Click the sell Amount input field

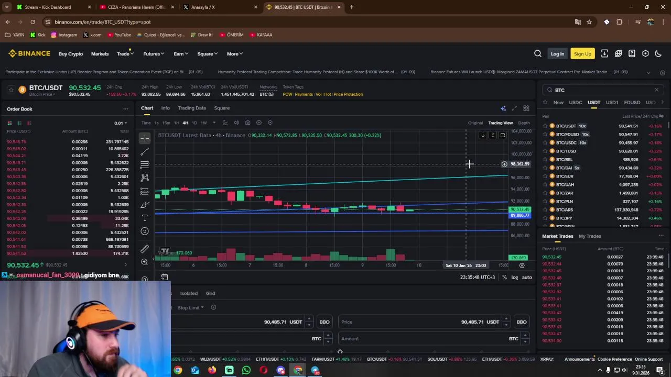click(x=432, y=339)
